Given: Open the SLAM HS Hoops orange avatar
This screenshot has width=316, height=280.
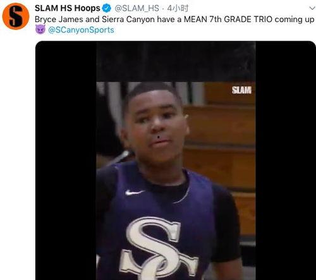Looking at the screenshot, I should 16,16.
